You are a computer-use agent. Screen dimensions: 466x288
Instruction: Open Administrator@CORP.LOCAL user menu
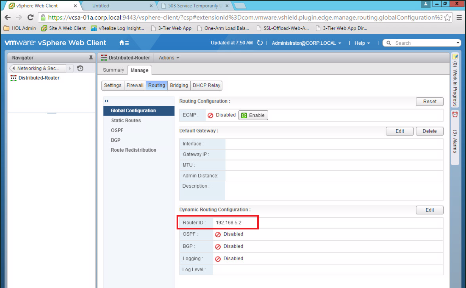pos(306,43)
